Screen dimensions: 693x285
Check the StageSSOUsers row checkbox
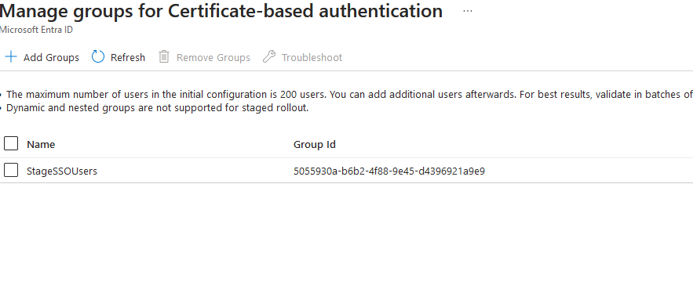point(11,170)
